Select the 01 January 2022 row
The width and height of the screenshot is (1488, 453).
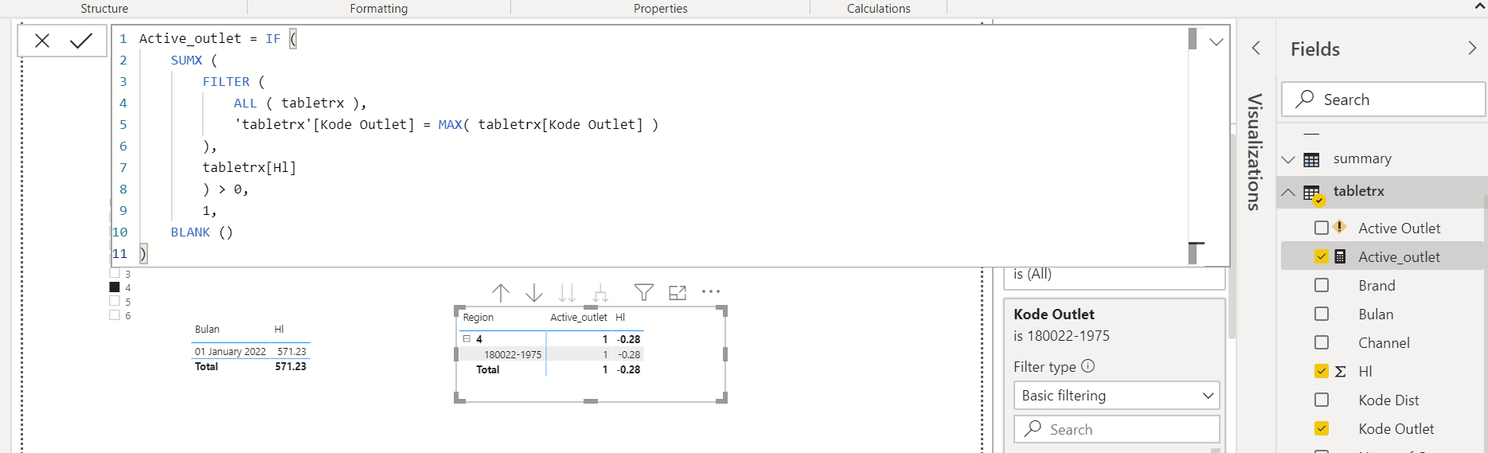point(231,352)
